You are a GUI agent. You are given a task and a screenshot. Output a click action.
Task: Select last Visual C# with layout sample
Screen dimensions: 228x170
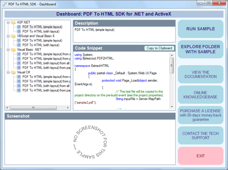(x=46, y=90)
